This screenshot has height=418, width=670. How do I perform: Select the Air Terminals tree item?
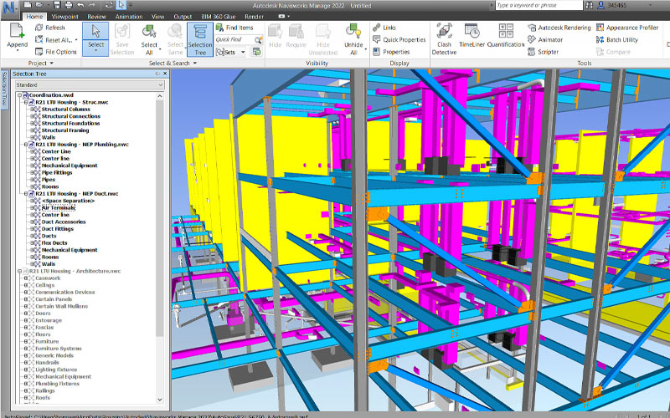tap(58, 207)
